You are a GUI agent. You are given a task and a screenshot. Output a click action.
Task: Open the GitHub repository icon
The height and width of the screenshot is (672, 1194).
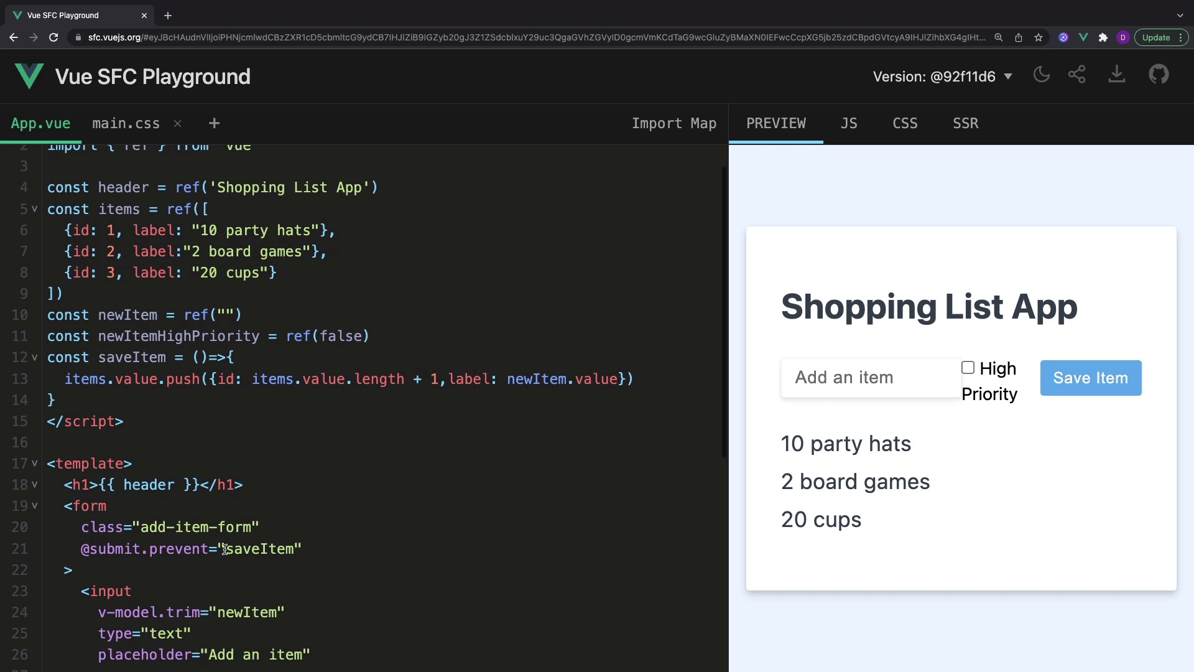pos(1159,75)
